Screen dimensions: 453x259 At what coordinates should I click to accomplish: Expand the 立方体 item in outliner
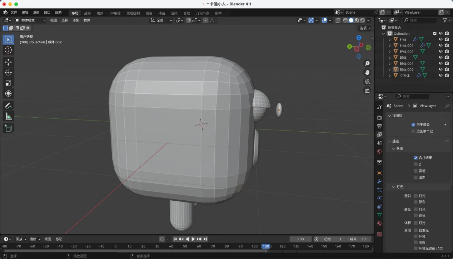(x=390, y=75)
